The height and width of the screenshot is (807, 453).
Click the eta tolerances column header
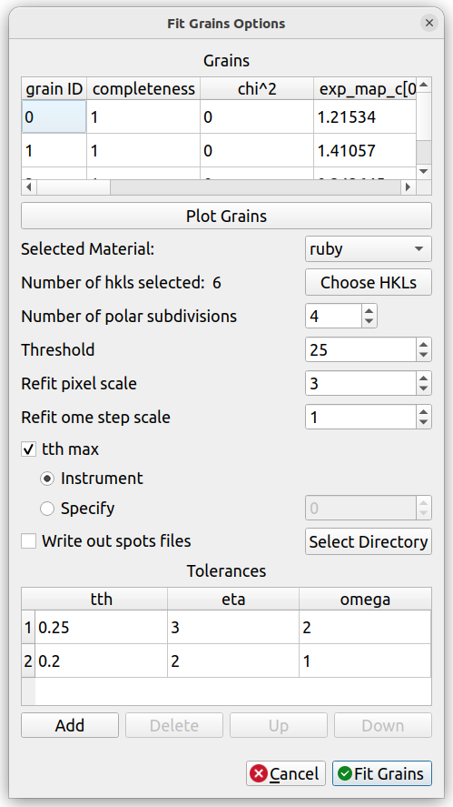(x=233, y=599)
